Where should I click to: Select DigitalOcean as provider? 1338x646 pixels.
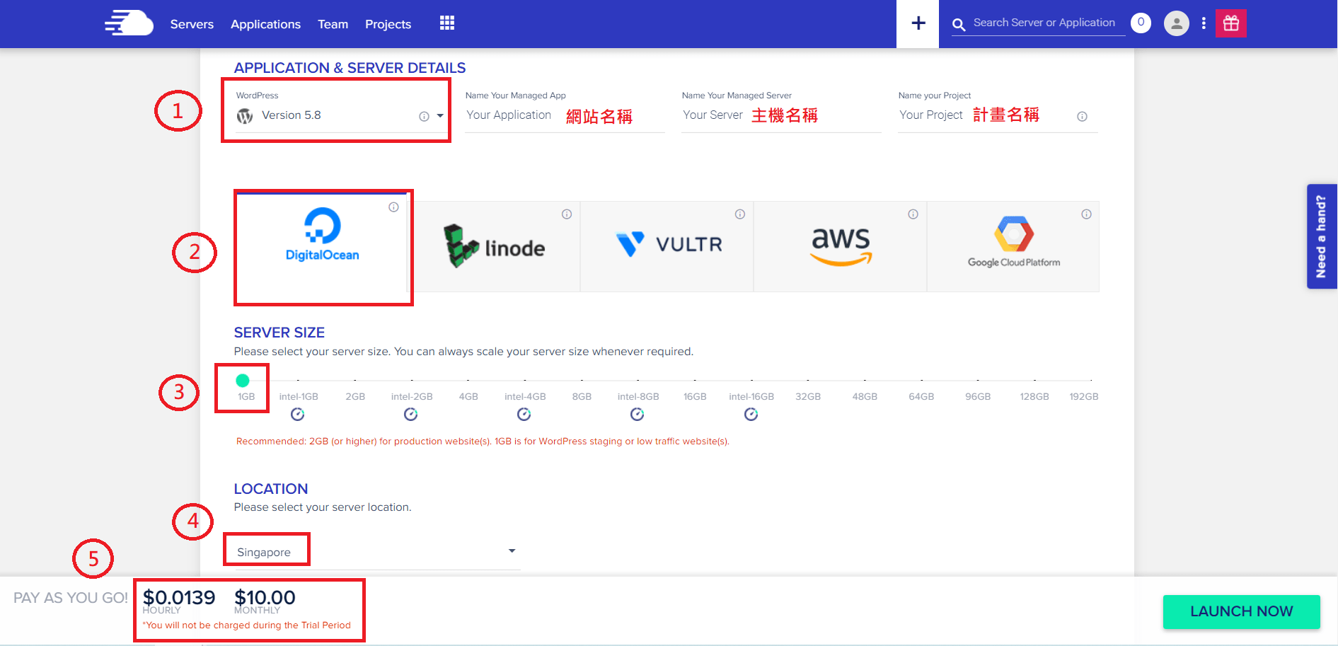[323, 246]
